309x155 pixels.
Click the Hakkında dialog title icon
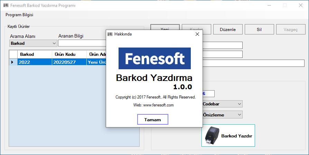point(110,34)
